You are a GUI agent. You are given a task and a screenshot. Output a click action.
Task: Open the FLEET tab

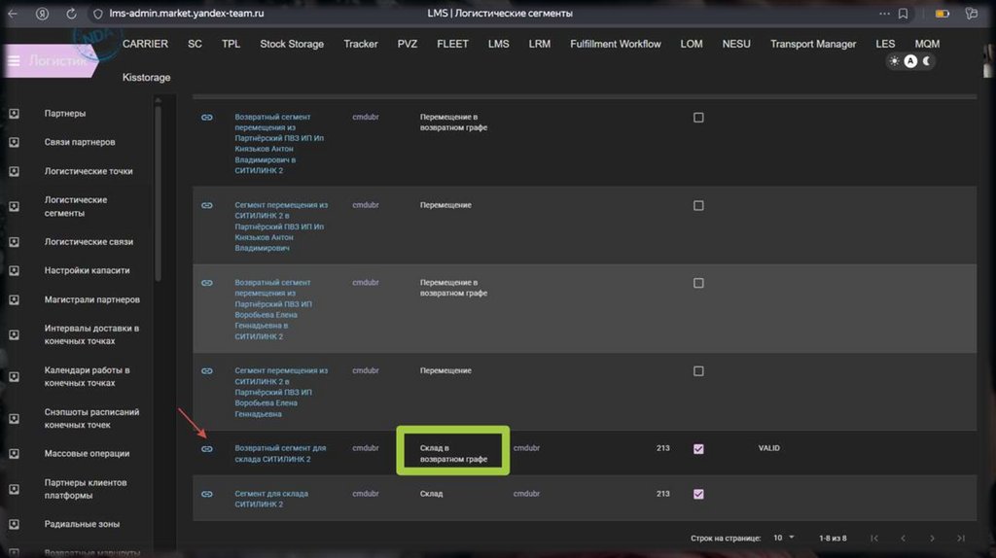[x=452, y=44]
